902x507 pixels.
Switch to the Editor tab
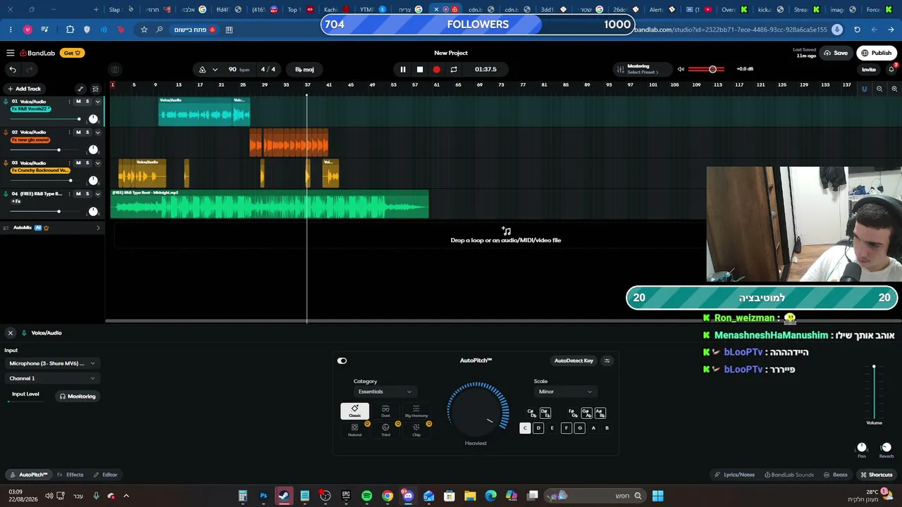(x=106, y=475)
